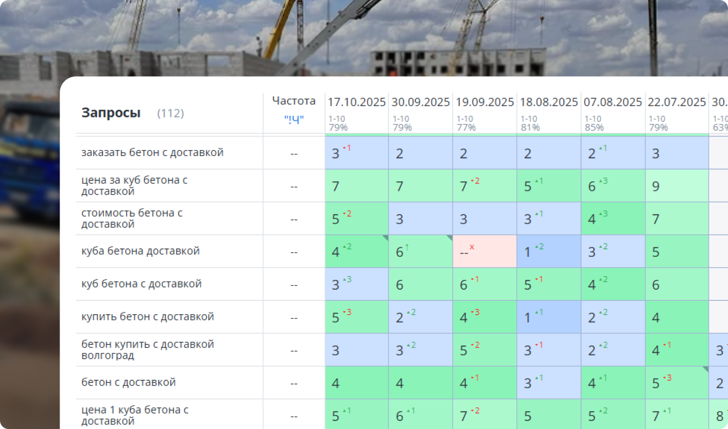Viewport: 728px width, 429px height.
Task: Click 17.10.2025 cell for купить бетон с доставкой
Action: pos(357,316)
